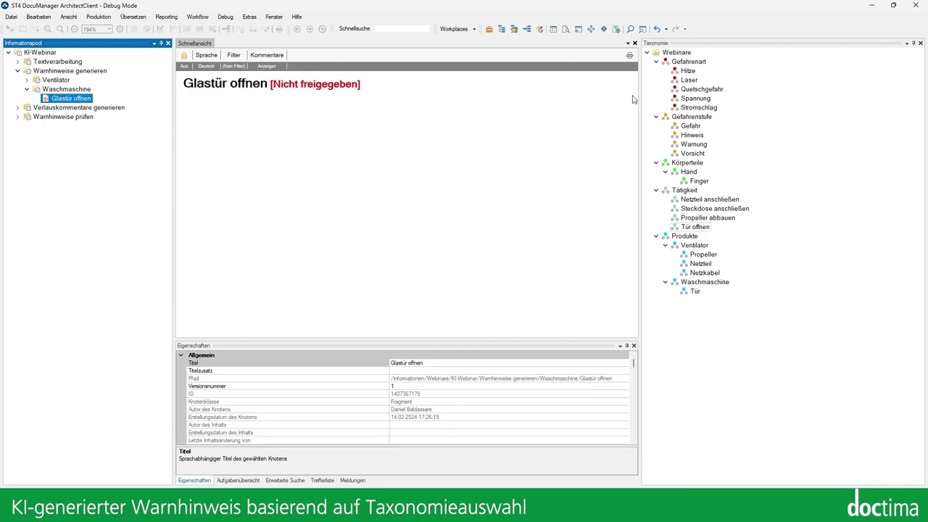Viewport: 928px width, 522px height.
Task: Collapse the Gefahrenart taxonomy node
Action: pos(656,62)
